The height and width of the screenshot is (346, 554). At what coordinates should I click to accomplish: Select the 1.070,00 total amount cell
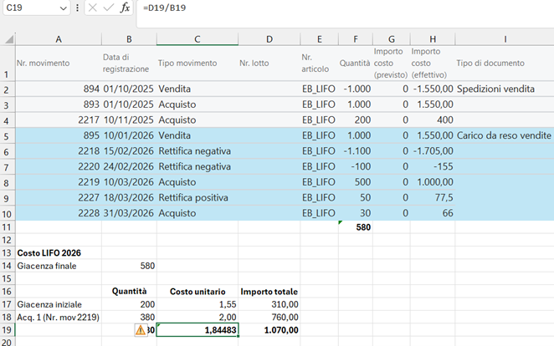tap(268, 330)
